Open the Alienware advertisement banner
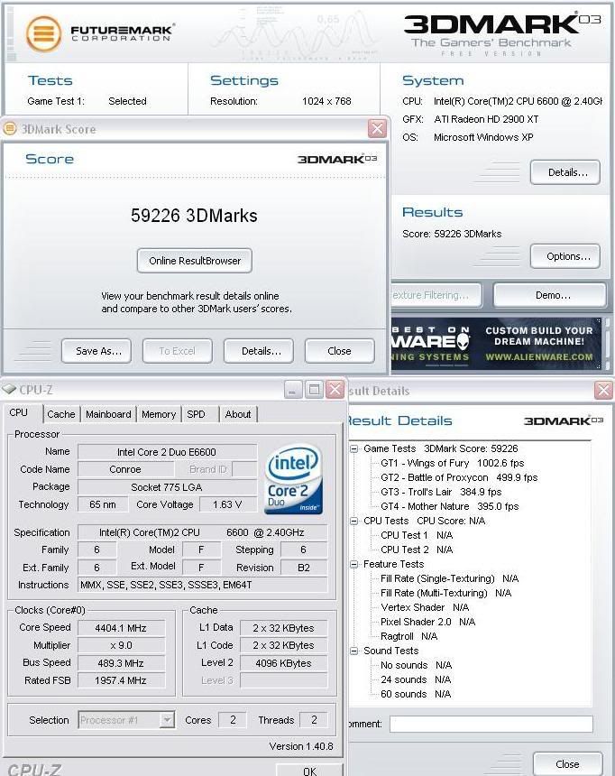 coord(496,344)
